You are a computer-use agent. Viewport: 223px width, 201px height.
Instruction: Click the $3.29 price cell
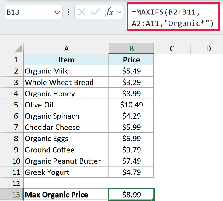(131, 82)
